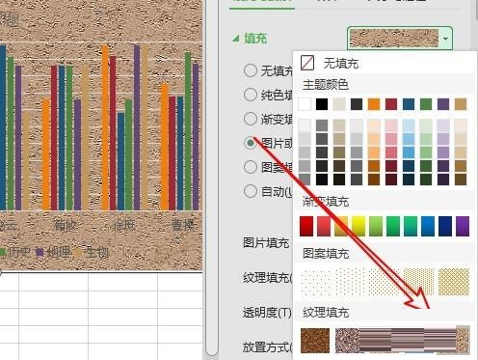Apply the light green gradient fill preset
Viewport: 478px width, 360px height.
coord(376,226)
